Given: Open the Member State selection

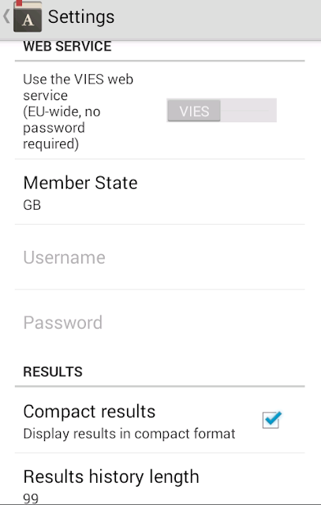Looking at the screenshot, I should pyautogui.click(x=159, y=192).
